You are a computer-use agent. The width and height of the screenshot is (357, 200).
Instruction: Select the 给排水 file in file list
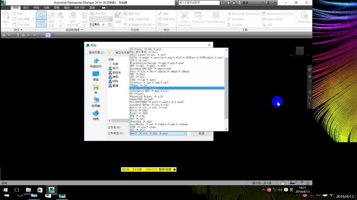point(115,73)
